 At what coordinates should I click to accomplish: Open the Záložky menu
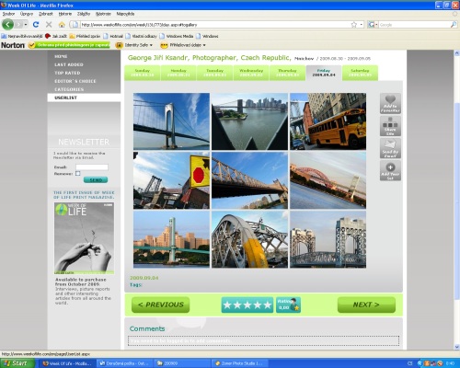click(84, 14)
